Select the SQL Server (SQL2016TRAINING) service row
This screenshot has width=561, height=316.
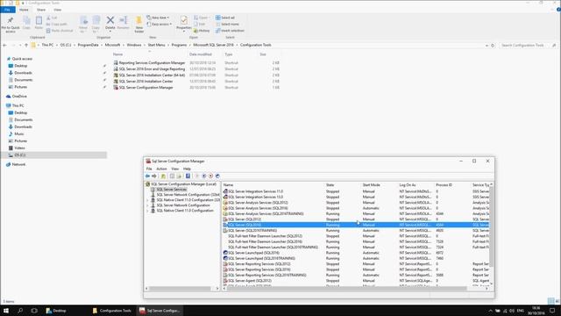click(x=356, y=230)
